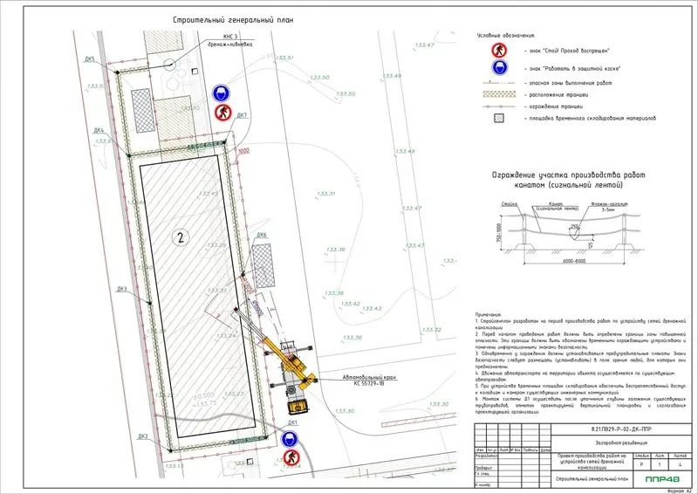Click the ДК5 point label
This screenshot has width=698, height=494.
tap(89, 59)
